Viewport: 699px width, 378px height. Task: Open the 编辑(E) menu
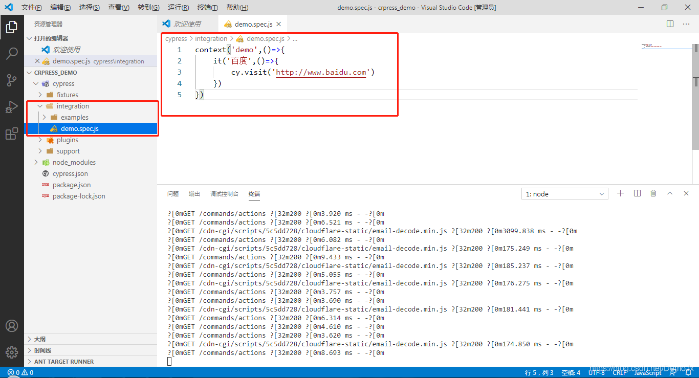tap(61, 7)
